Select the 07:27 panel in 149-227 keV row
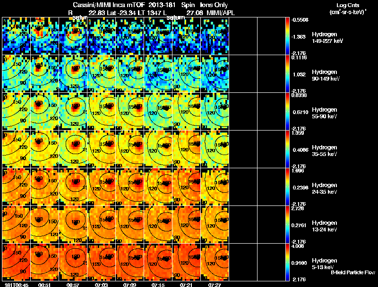The image size is (378, 287). 215,36
